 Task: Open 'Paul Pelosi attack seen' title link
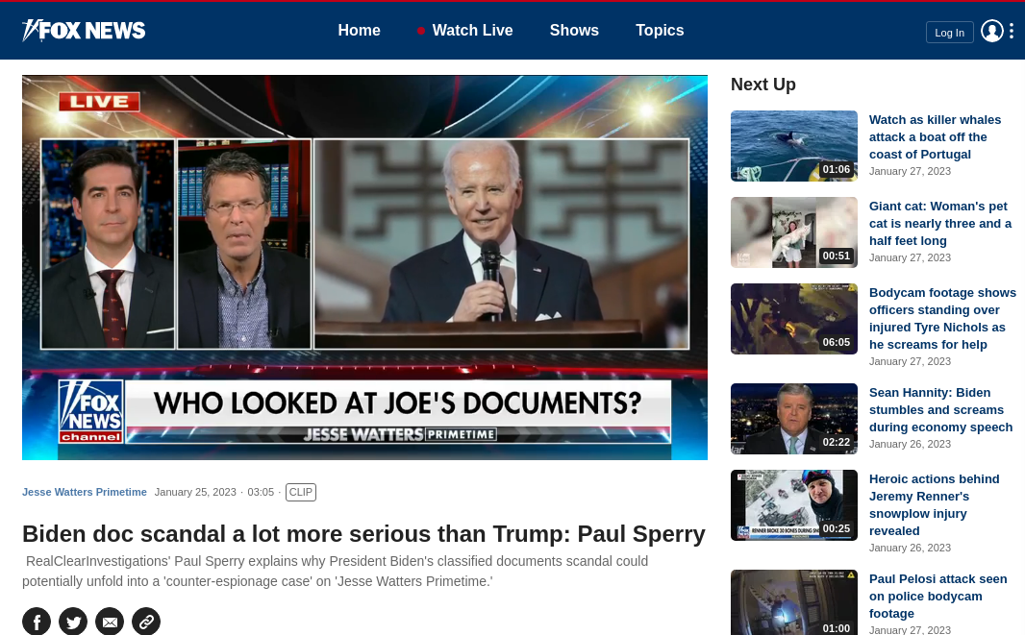(937, 596)
